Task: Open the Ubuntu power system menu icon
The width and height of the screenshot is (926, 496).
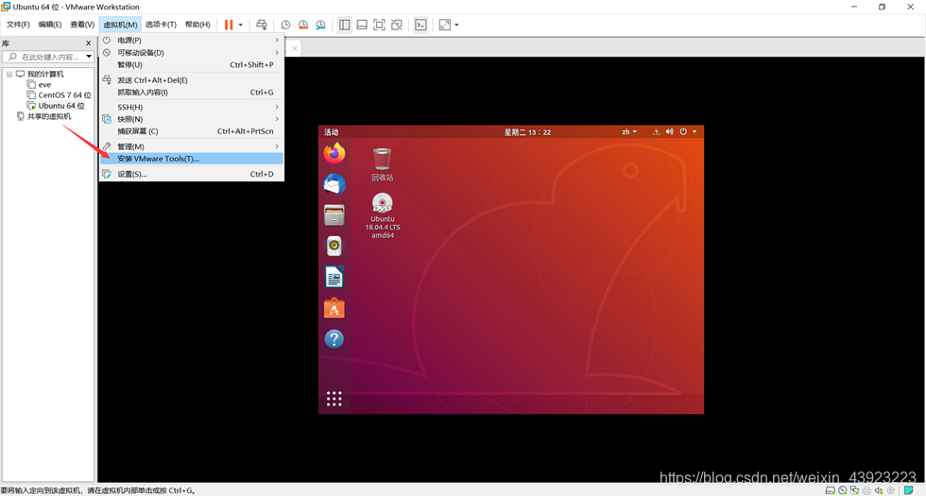Action: pos(683,131)
